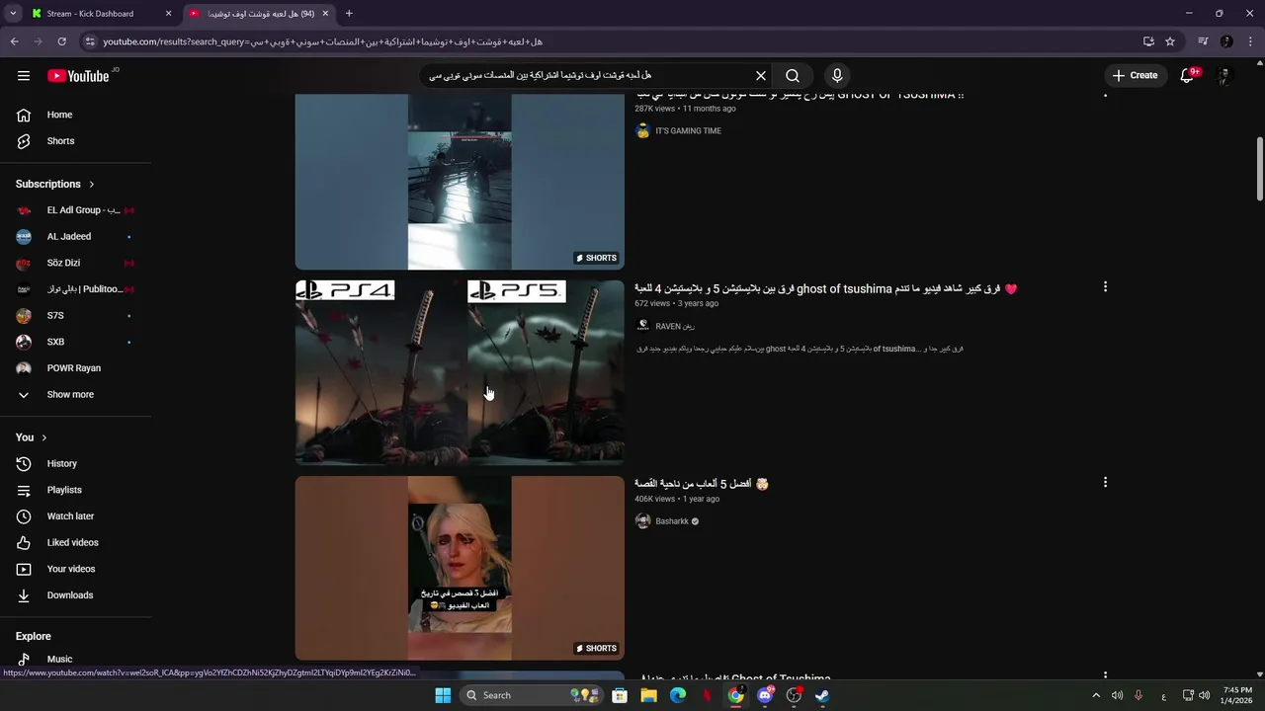
Task: Open the Ciri Shorts video thumbnail
Action: coord(460,568)
